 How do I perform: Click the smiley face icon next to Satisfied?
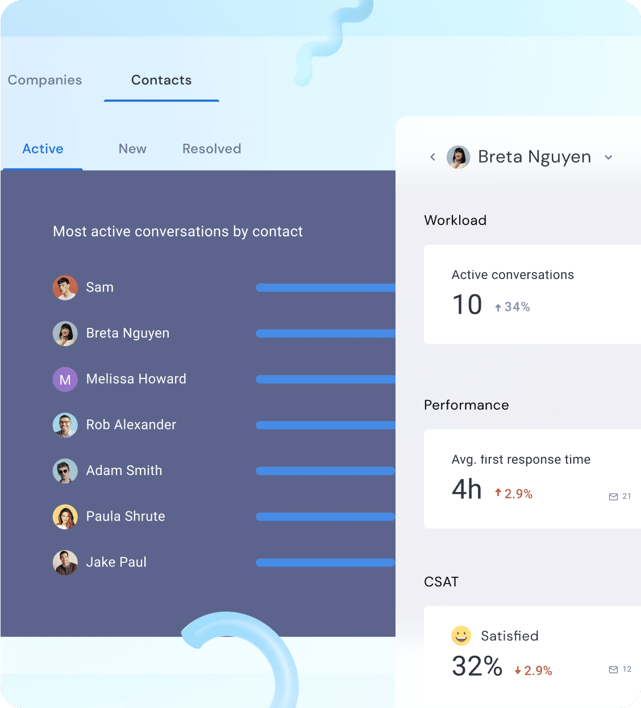(461, 635)
